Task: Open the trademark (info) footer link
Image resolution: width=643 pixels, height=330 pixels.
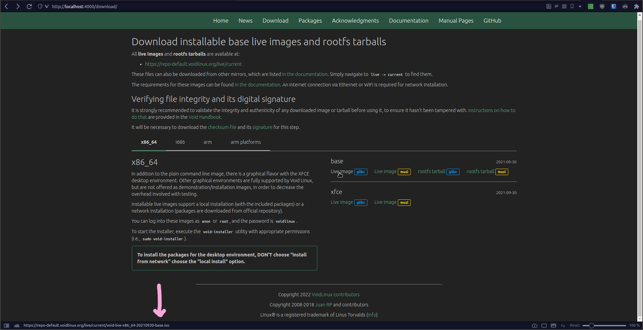Action: pos(372,315)
